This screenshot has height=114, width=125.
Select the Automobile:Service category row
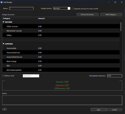(61, 57)
